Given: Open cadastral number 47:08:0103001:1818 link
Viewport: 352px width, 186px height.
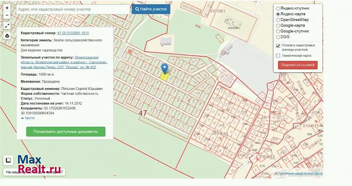Looking at the screenshot, I should [73, 33].
